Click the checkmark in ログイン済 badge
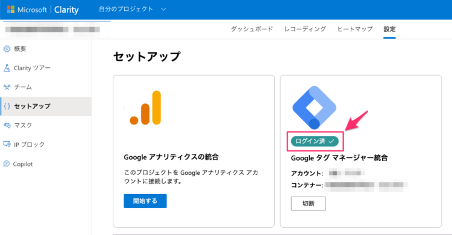 pos(331,141)
